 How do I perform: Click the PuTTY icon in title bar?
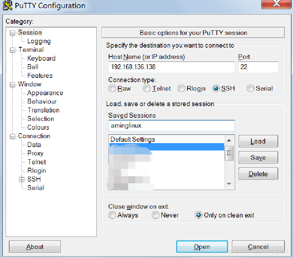click(7, 5)
